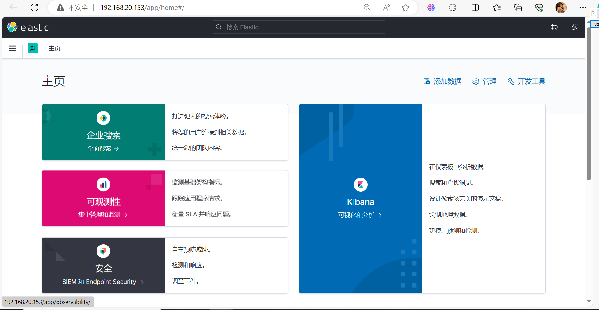
Task: Open the help lifebuoy icon
Action: 554,27
